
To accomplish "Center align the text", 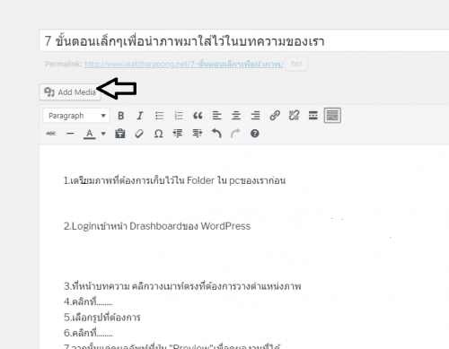I will [236, 116].
